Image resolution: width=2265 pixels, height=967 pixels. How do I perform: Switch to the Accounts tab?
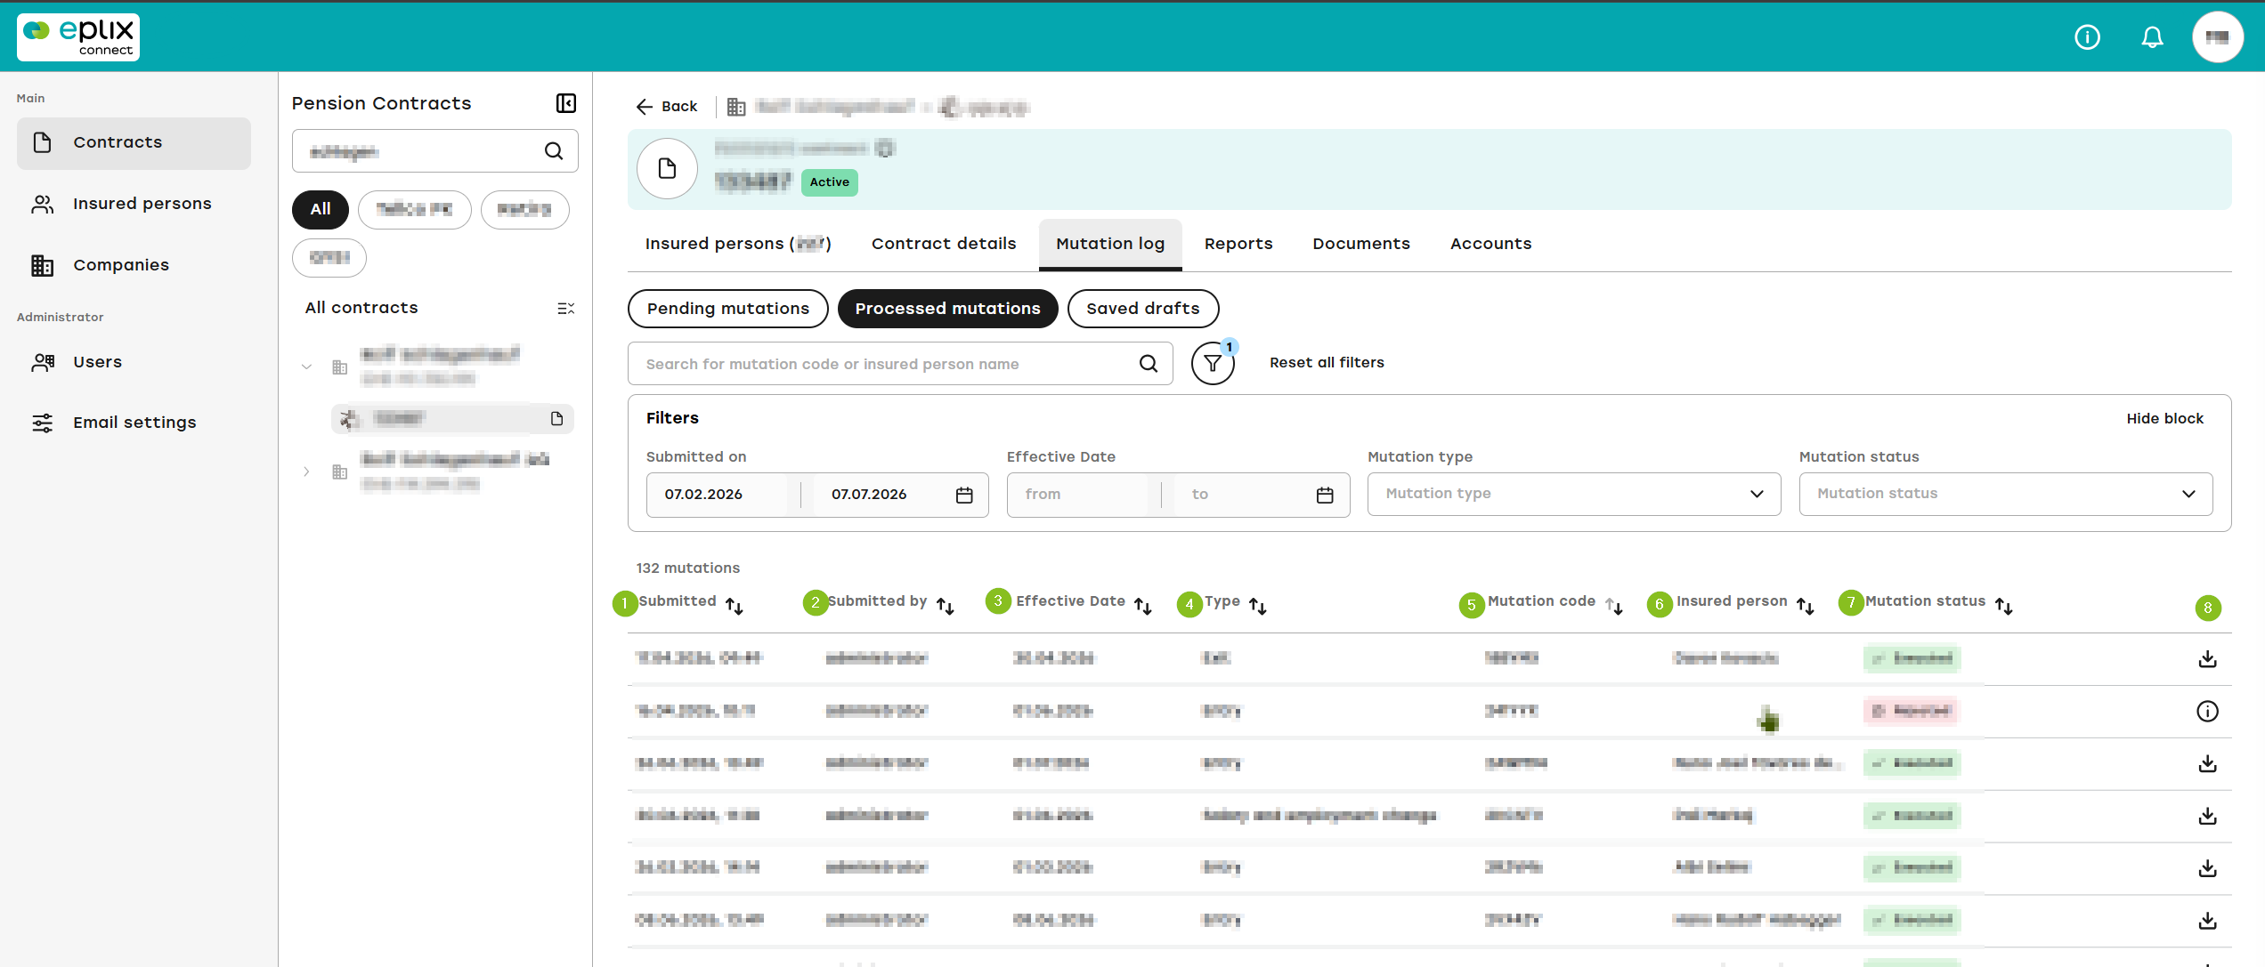(1491, 244)
